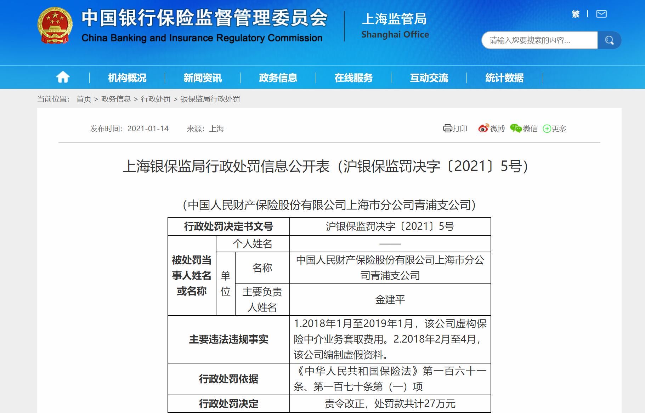The image size is (645, 413).
Task: Open the 互动交流 menu
Action: tap(429, 78)
